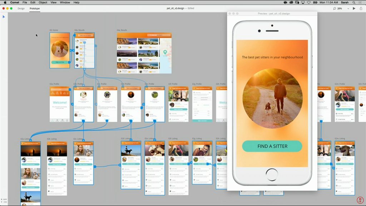
Task: Select the 02c. Profile artboard
Action: pos(107,104)
